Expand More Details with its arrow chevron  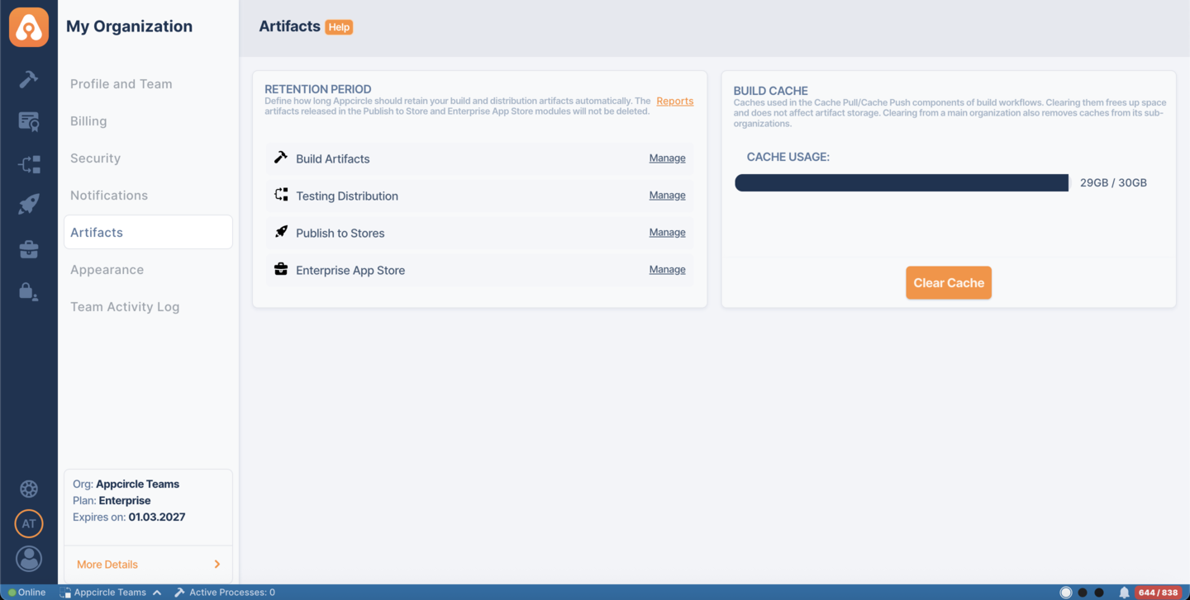point(217,565)
